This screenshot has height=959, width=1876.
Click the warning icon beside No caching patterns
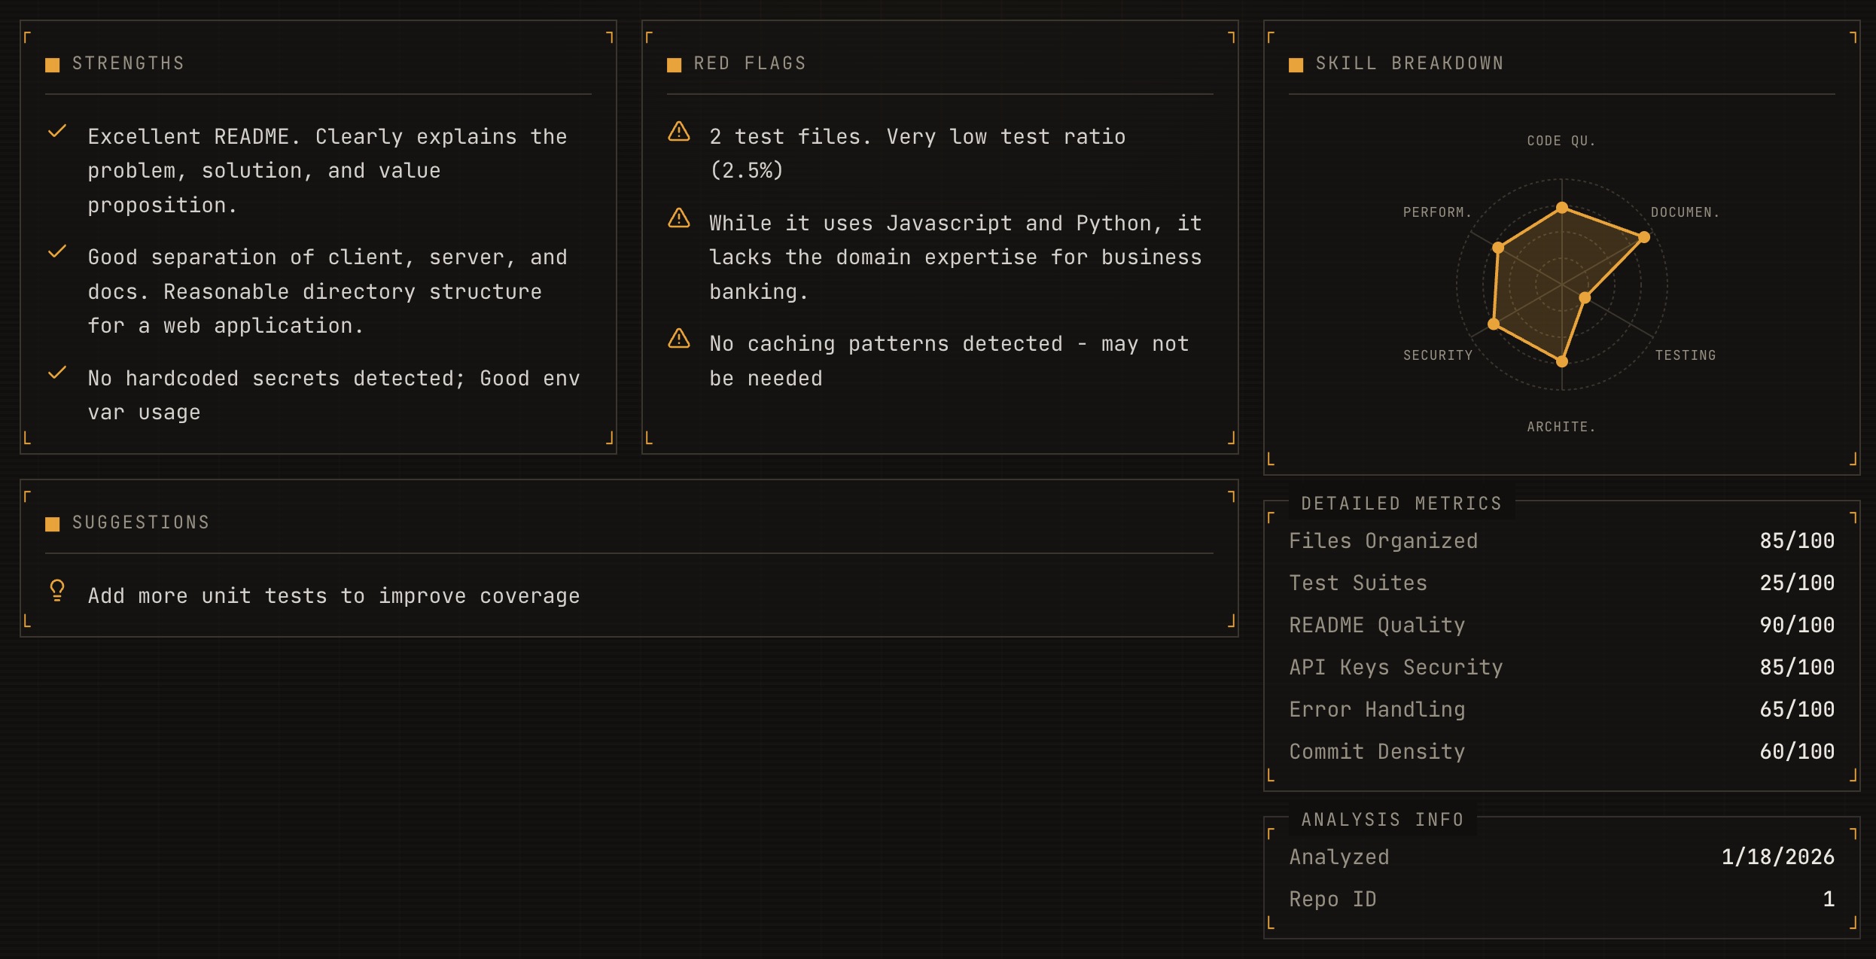pos(679,339)
